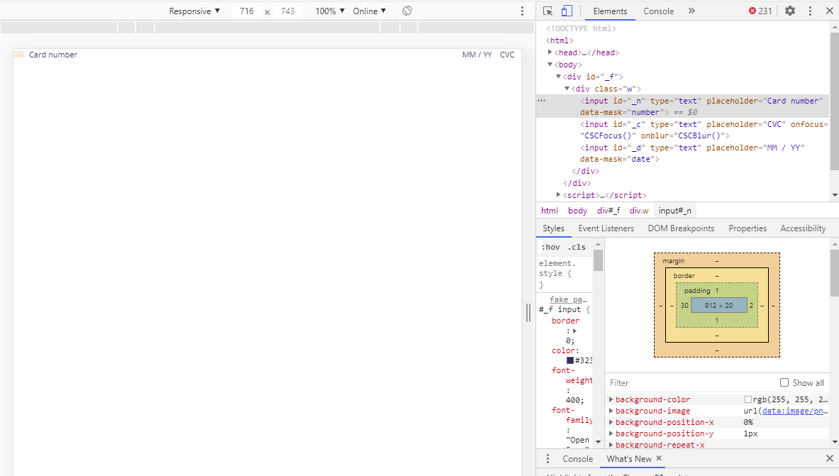Open DevTools settings gear

tap(790, 11)
